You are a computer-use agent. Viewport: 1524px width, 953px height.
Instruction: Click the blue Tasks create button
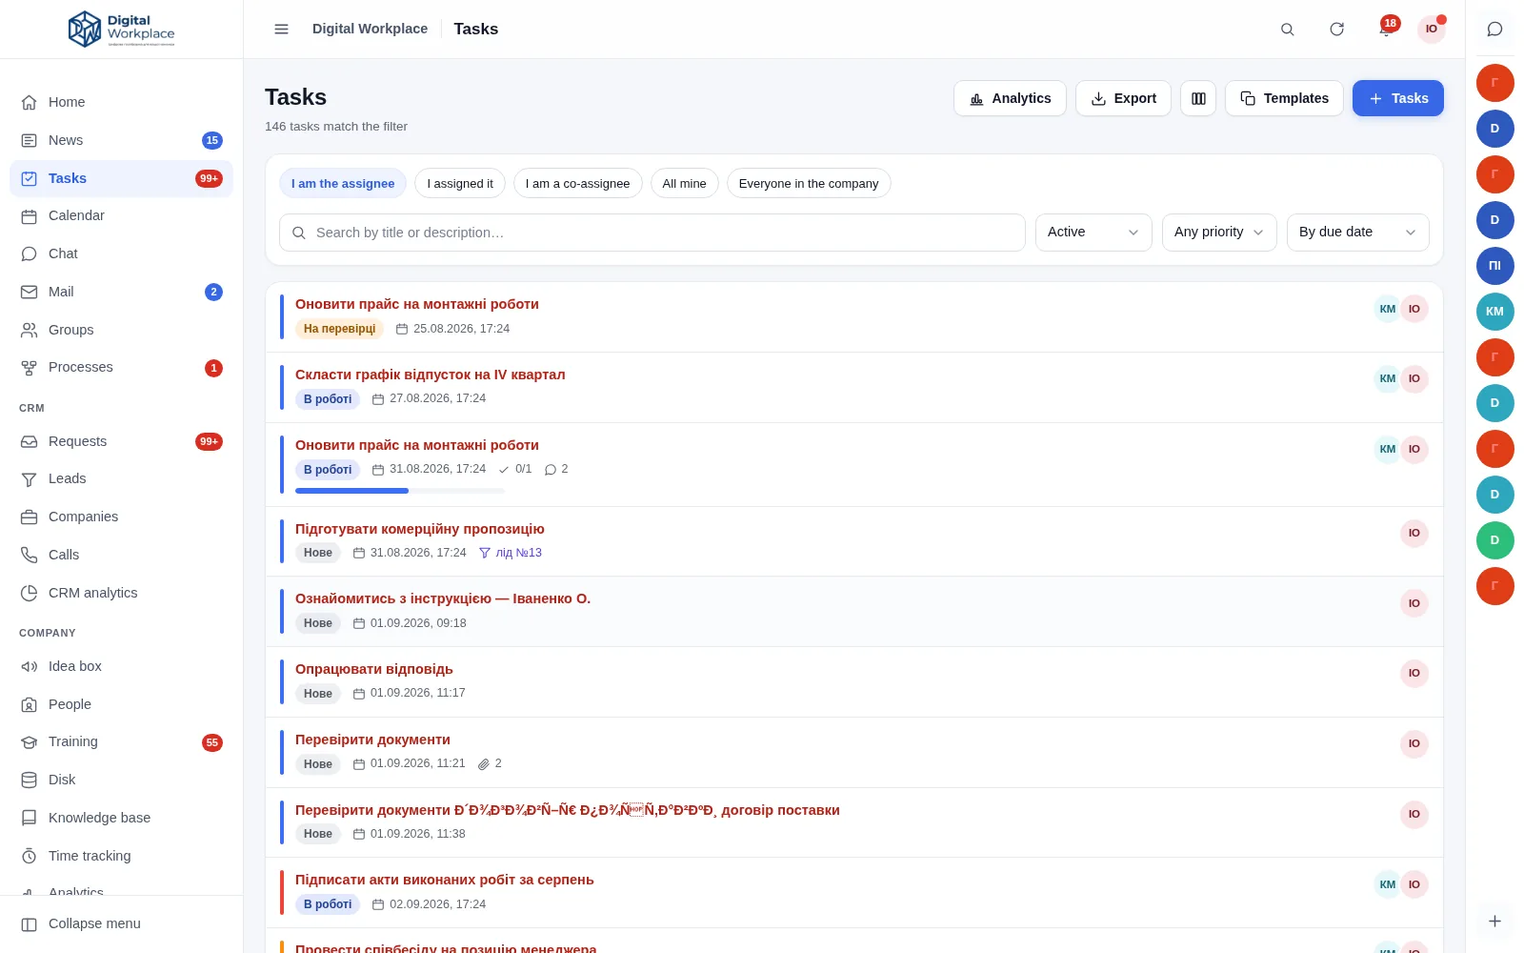(1397, 98)
